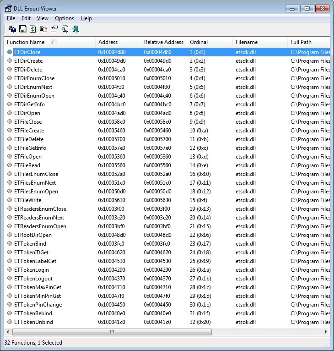334x351 pixels.
Task: Select the ETDirDelete function row
Action: click(167, 69)
